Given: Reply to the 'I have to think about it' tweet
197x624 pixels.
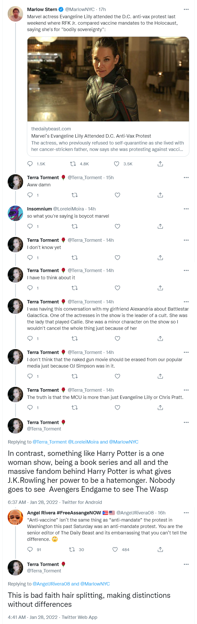Looking at the screenshot, I should pyautogui.click(x=30, y=288).
